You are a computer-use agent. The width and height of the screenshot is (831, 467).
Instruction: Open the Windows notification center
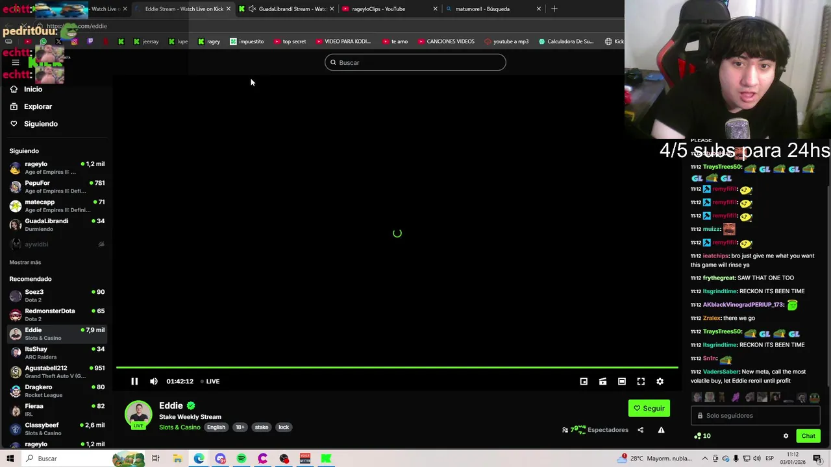pos(817,459)
